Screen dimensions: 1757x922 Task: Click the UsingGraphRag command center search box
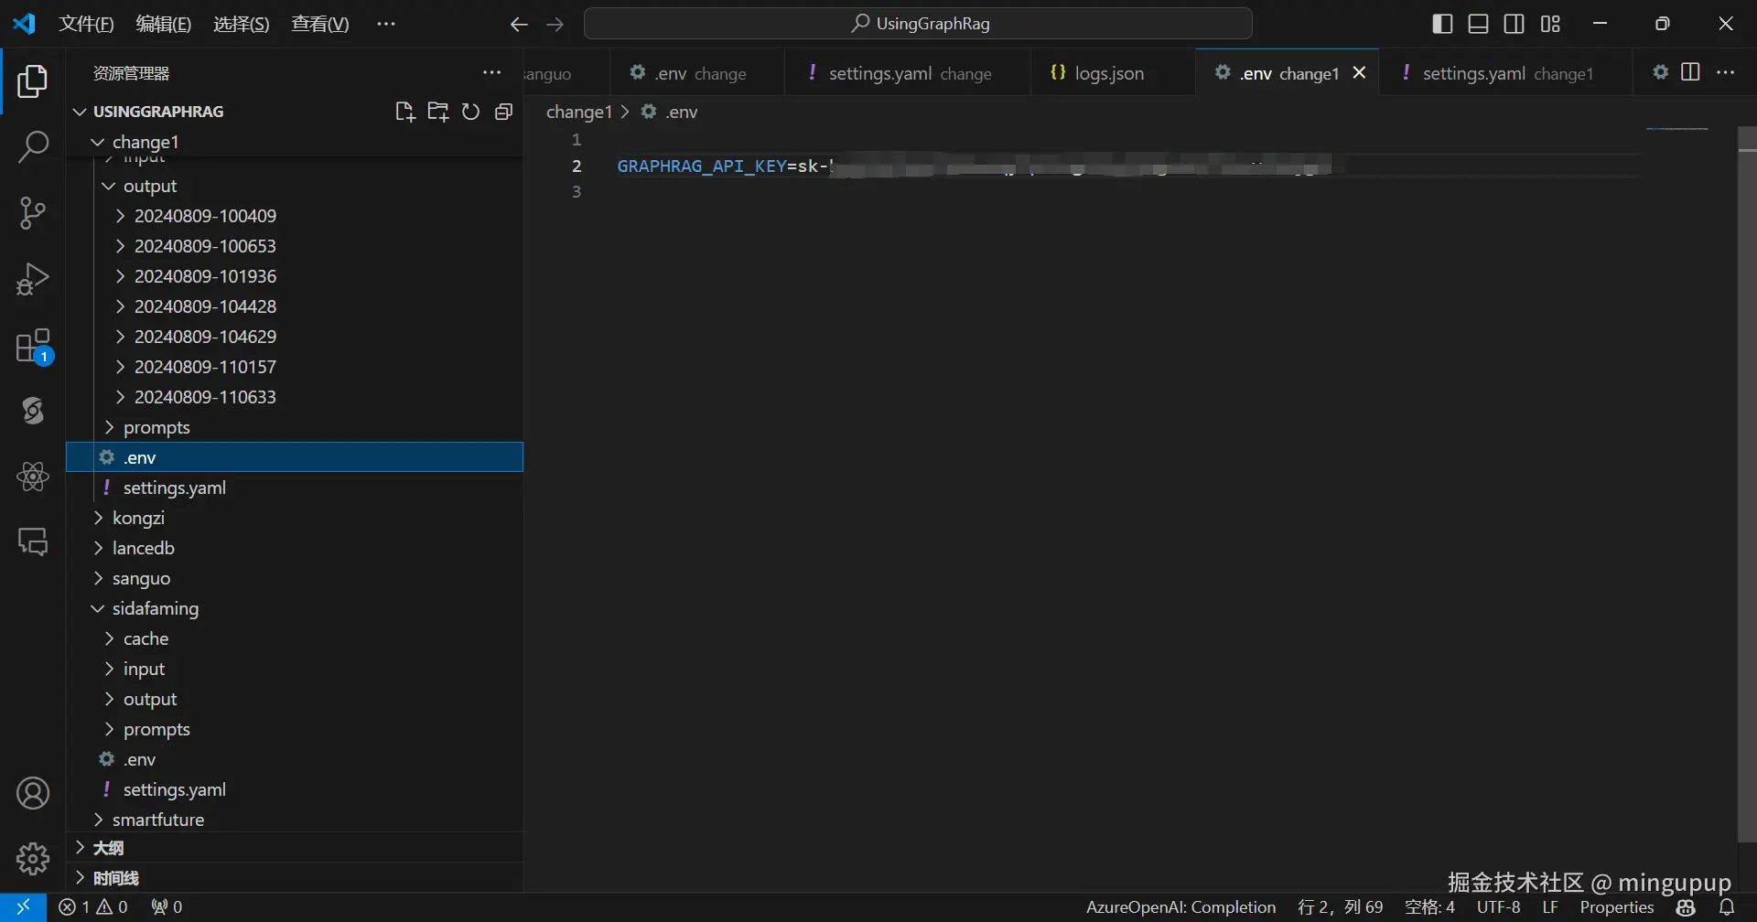click(918, 24)
